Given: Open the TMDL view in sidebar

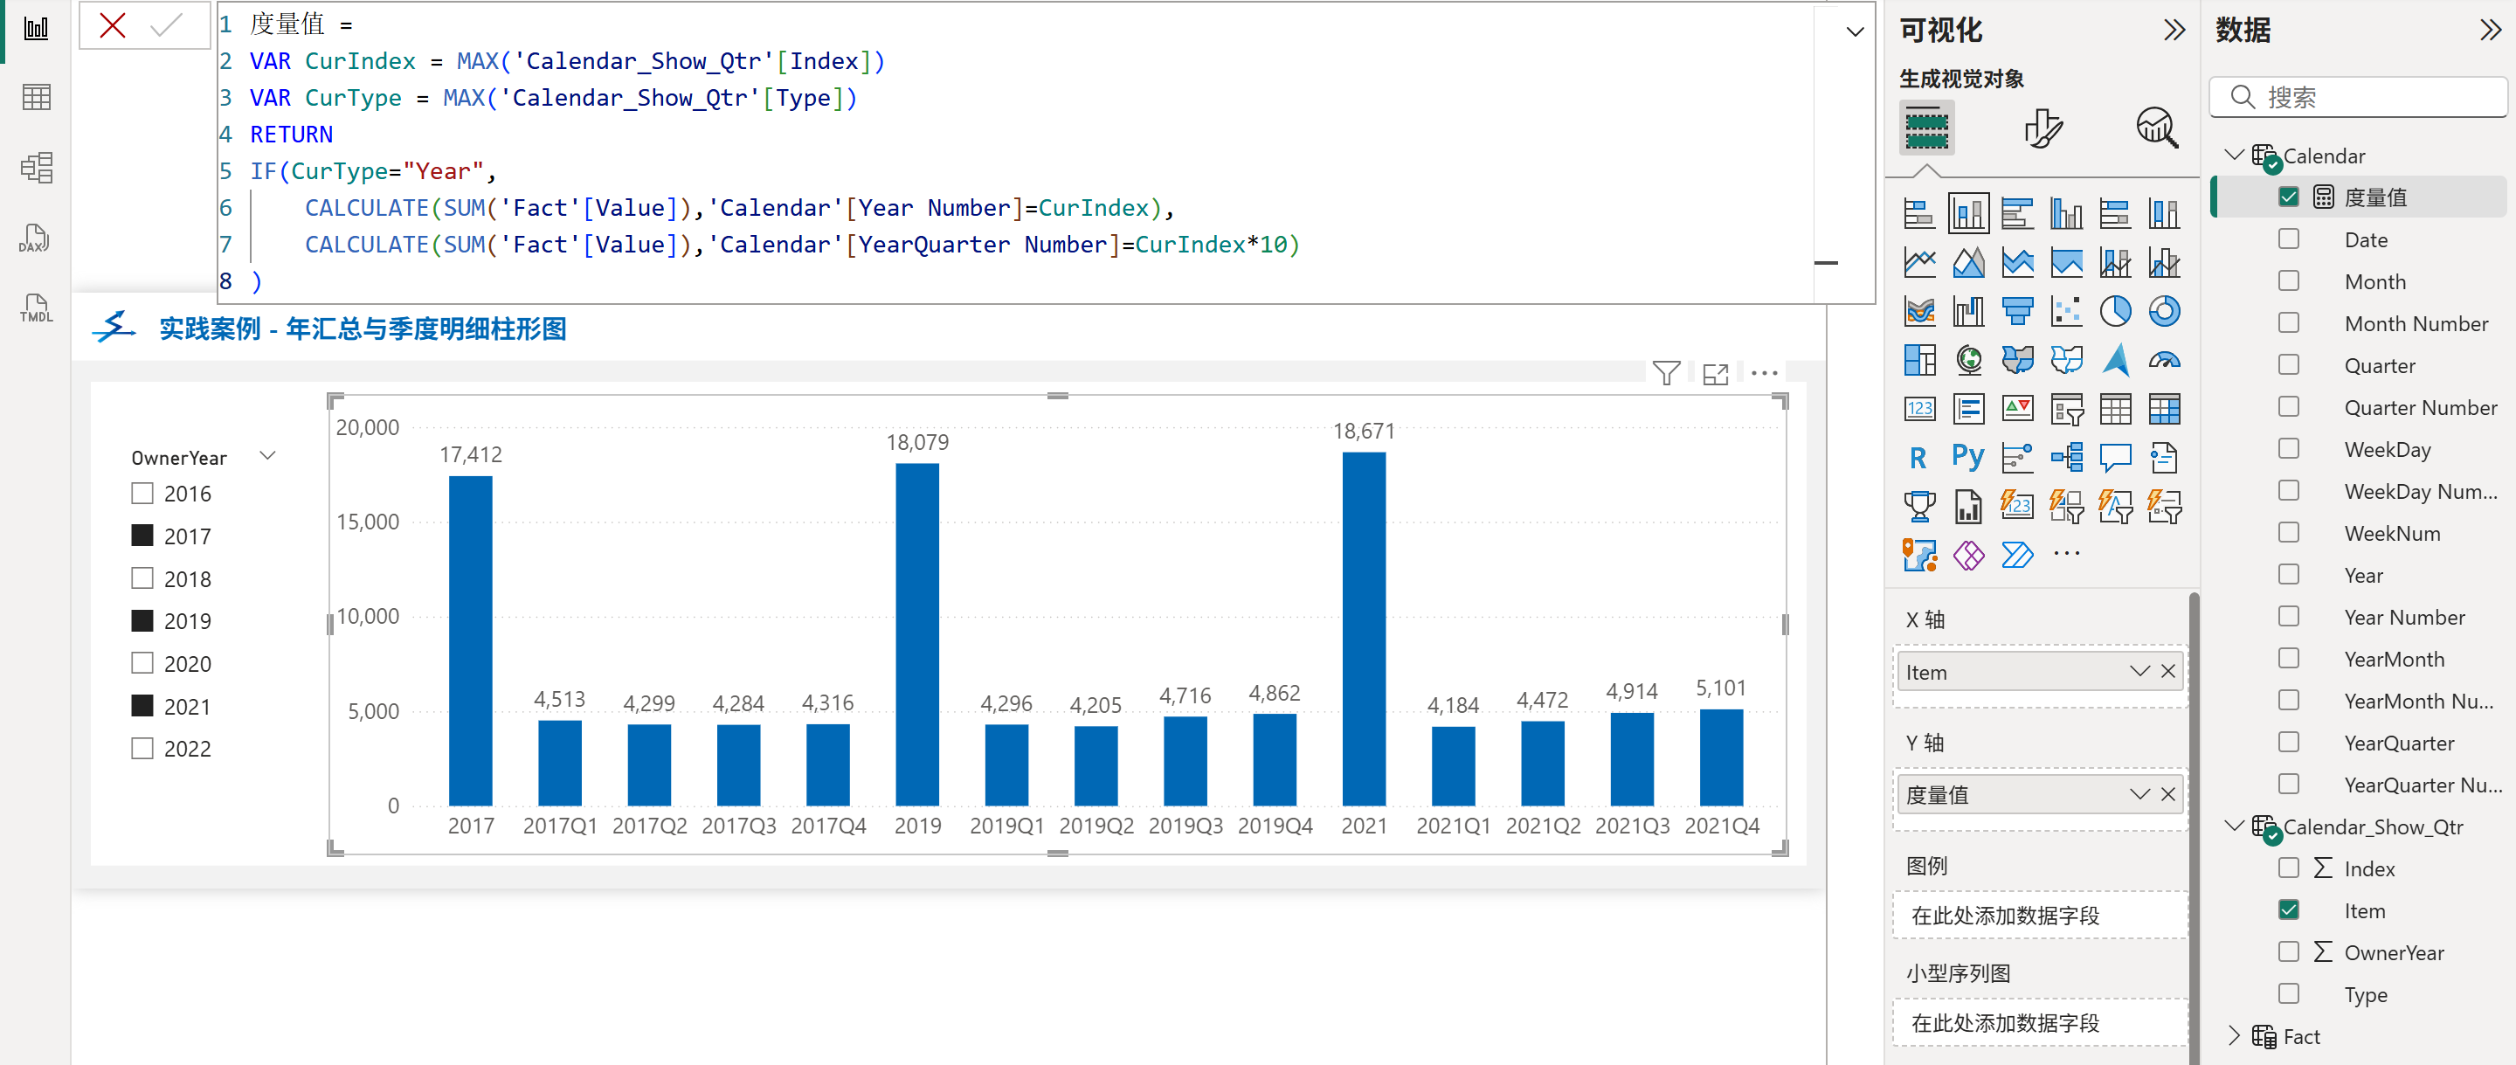Looking at the screenshot, I should click(x=35, y=308).
